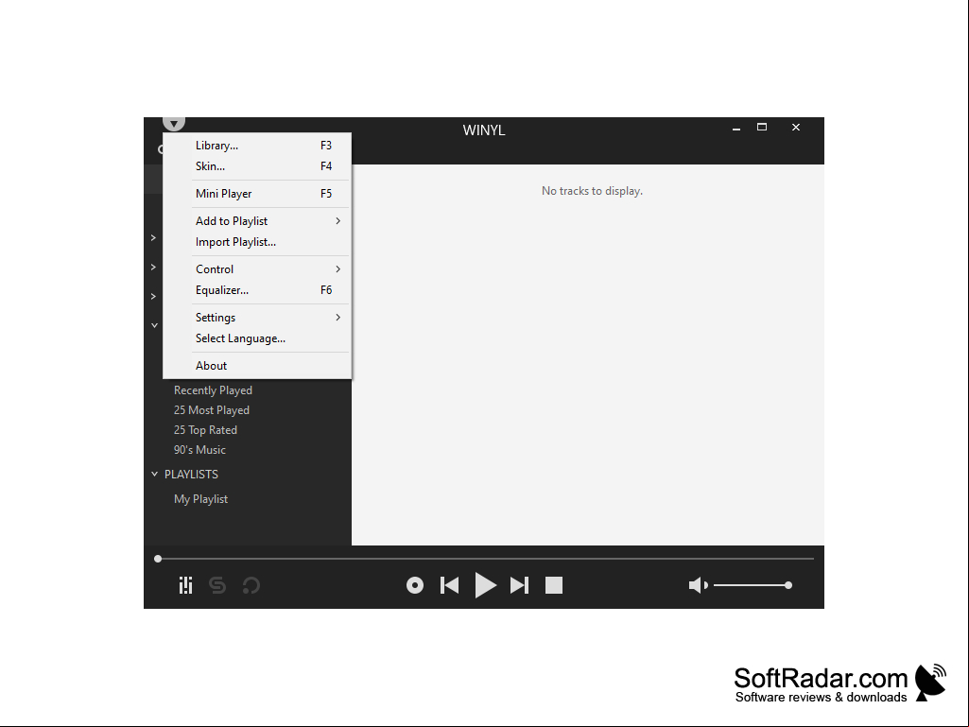Close the WINYL window
The width and height of the screenshot is (969, 727).
point(796,128)
